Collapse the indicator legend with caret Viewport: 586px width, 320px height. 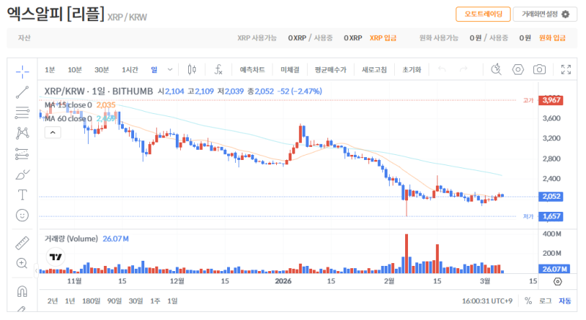[53, 132]
